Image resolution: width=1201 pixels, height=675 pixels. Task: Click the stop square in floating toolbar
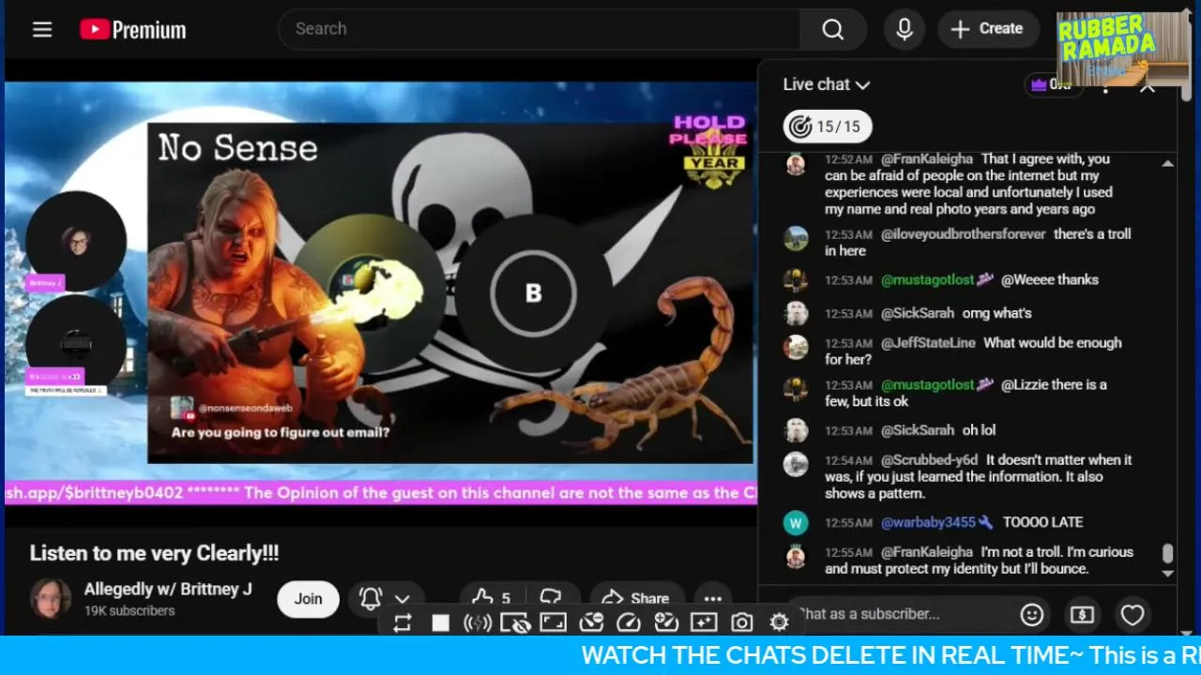[440, 622]
